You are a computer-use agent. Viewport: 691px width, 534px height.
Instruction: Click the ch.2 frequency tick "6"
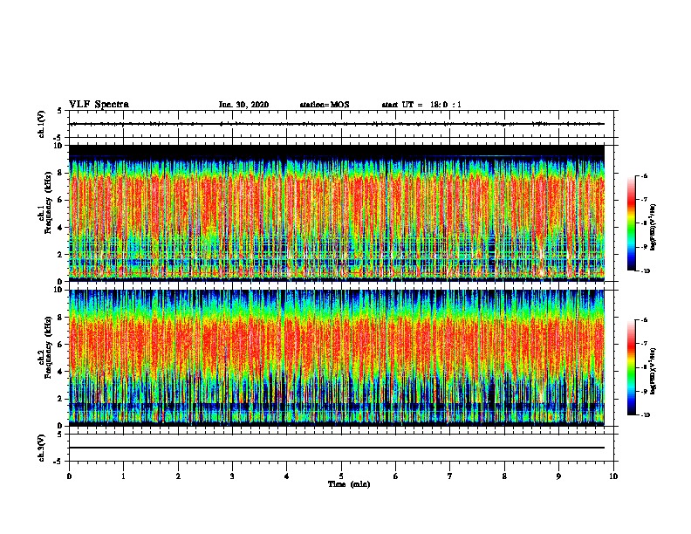pos(60,345)
